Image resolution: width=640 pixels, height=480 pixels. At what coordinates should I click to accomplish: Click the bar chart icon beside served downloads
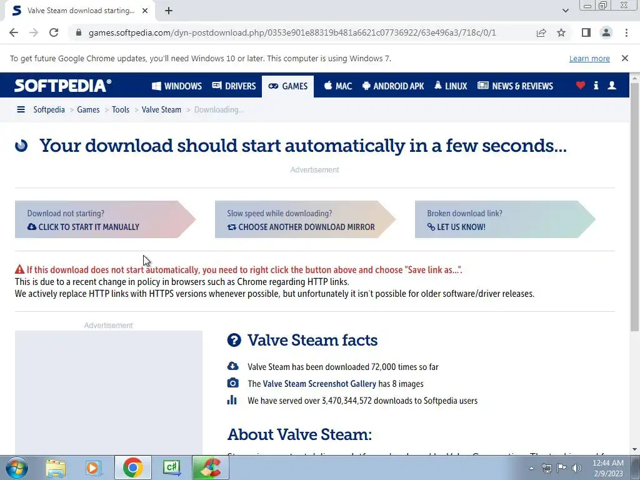(x=232, y=399)
